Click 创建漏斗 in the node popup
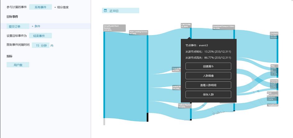This screenshot has width=293, height=138. point(208,66)
